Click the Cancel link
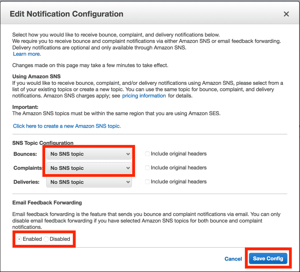 [233, 259]
